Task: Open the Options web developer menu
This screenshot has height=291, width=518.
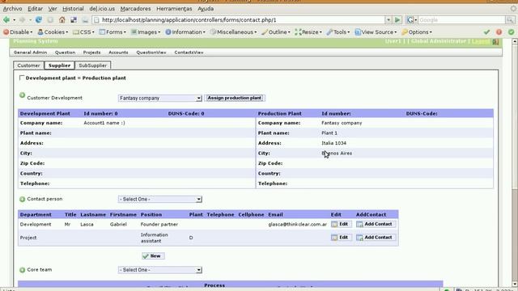Action: 417,32
